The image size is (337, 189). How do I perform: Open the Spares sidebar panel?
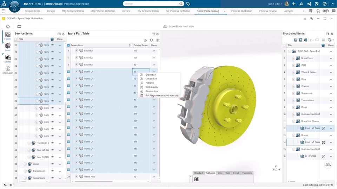[x=8, y=58]
